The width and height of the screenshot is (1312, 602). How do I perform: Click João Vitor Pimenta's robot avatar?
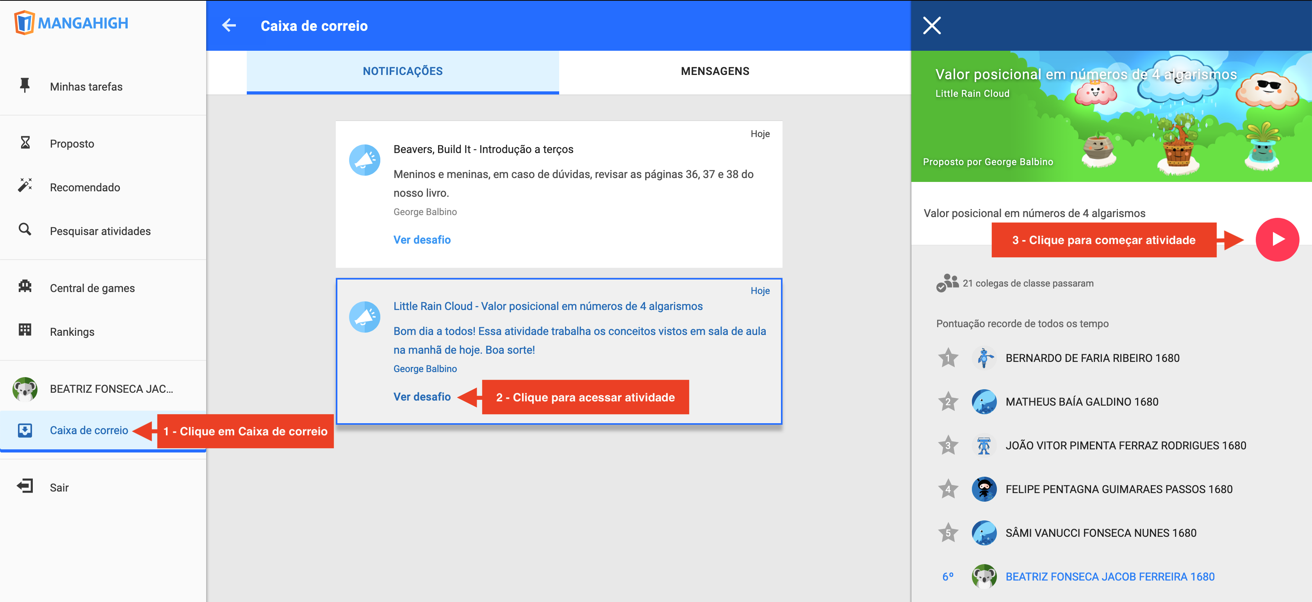tap(984, 445)
